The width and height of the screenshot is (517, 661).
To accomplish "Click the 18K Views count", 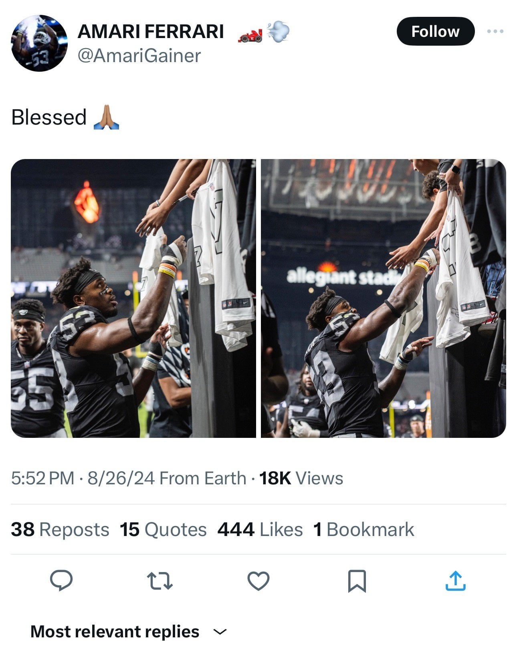I will point(301,478).
